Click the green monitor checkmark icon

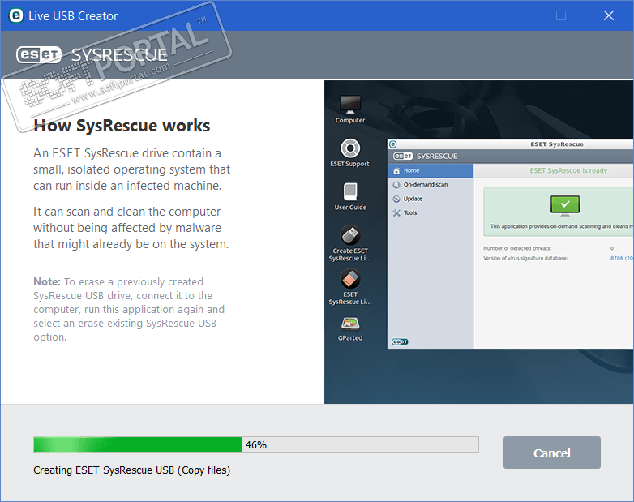565,204
